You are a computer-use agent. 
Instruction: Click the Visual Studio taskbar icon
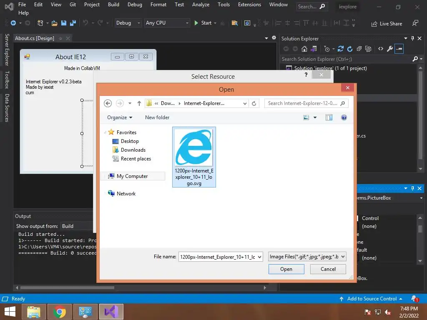pos(111,312)
